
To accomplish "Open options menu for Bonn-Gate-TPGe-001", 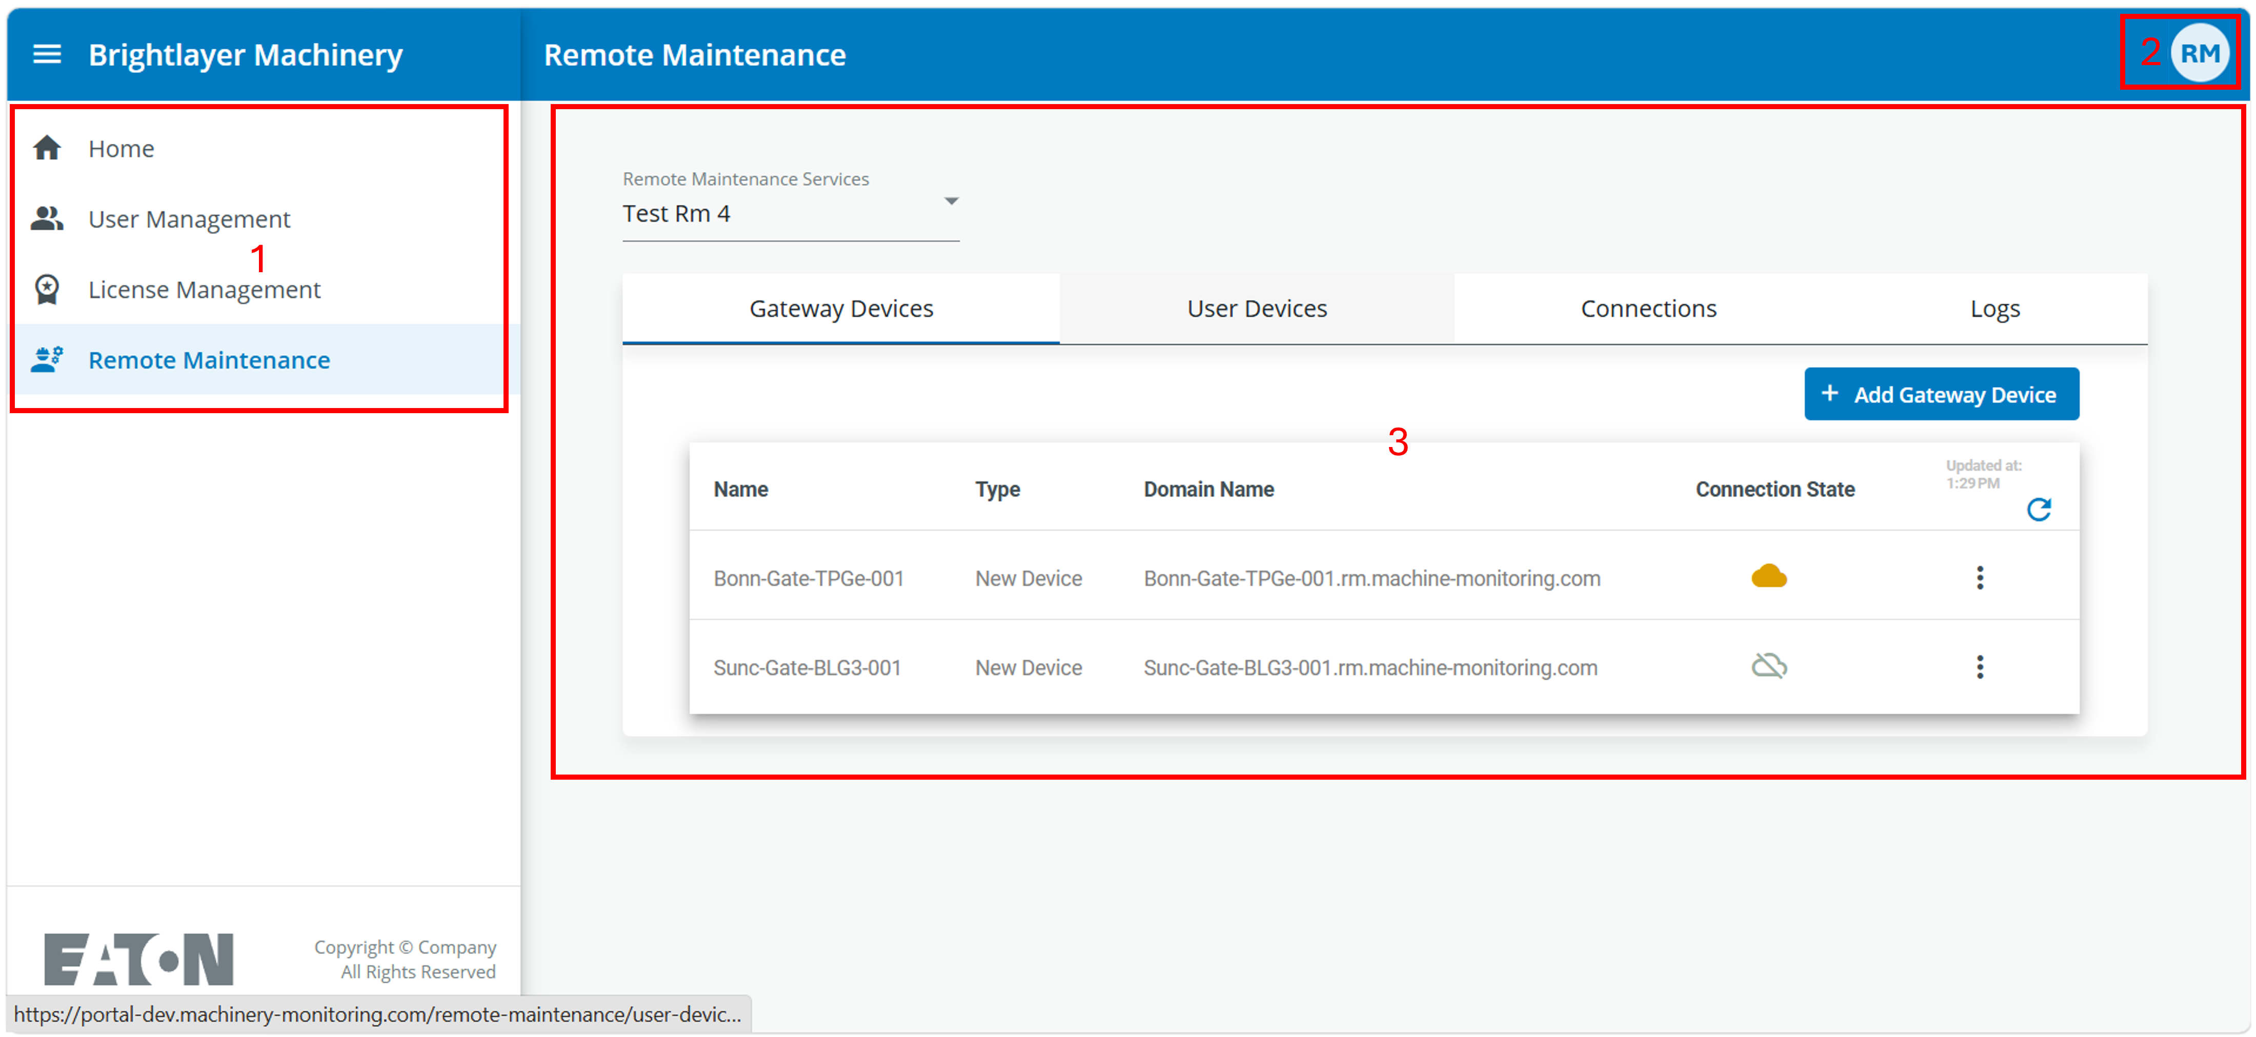I will [1979, 577].
